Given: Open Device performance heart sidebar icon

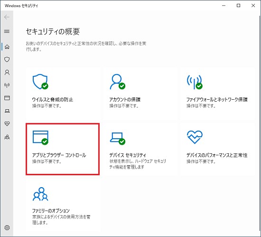Looking at the screenshot, I should tap(7, 124).
